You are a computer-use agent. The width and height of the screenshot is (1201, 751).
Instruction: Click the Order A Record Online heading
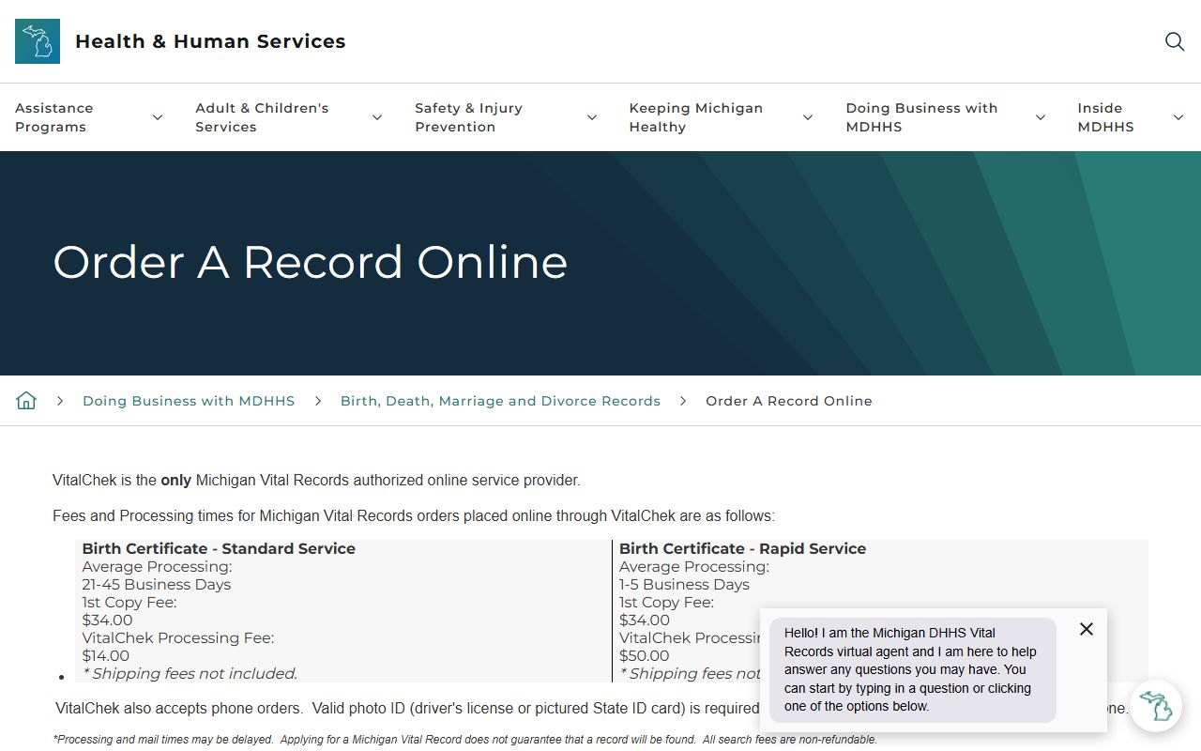pyautogui.click(x=311, y=262)
